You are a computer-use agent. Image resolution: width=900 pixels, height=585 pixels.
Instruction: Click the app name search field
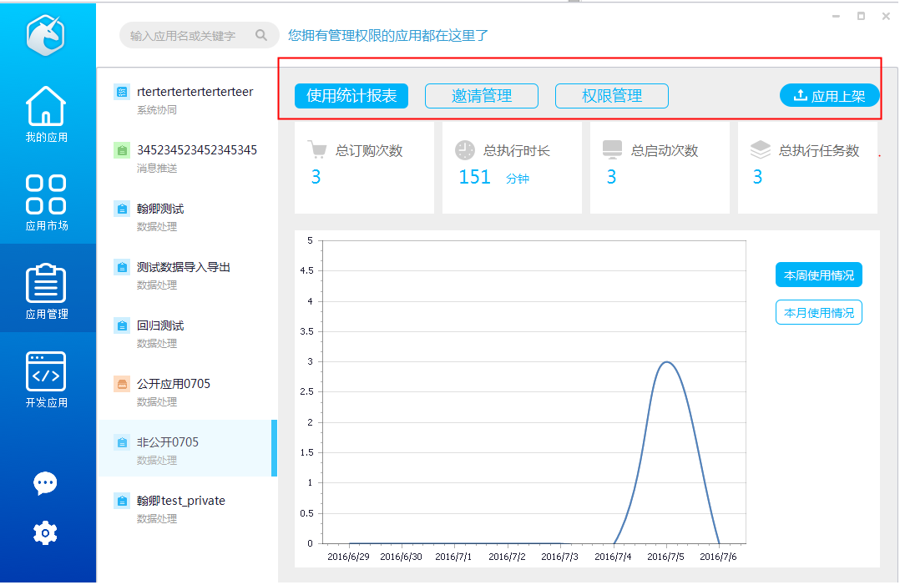click(199, 36)
